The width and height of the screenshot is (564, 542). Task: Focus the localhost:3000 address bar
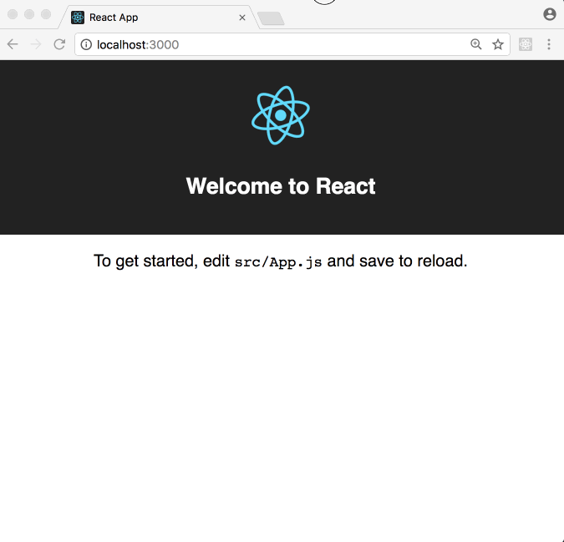pyautogui.click(x=276, y=44)
